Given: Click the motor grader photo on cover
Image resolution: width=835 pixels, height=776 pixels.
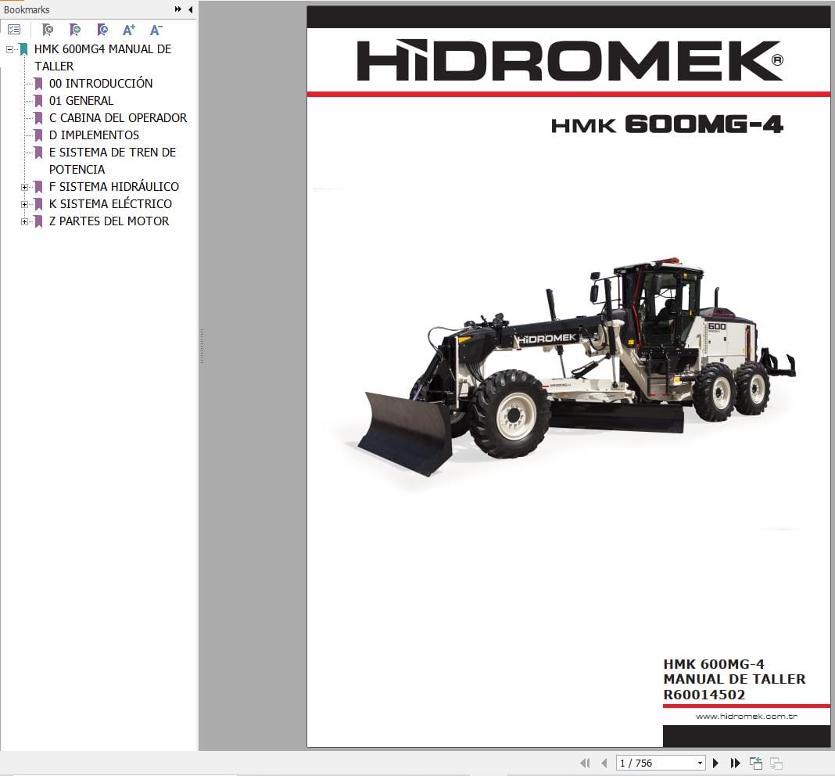Looking at the screenshot, I should coord(576,367).
